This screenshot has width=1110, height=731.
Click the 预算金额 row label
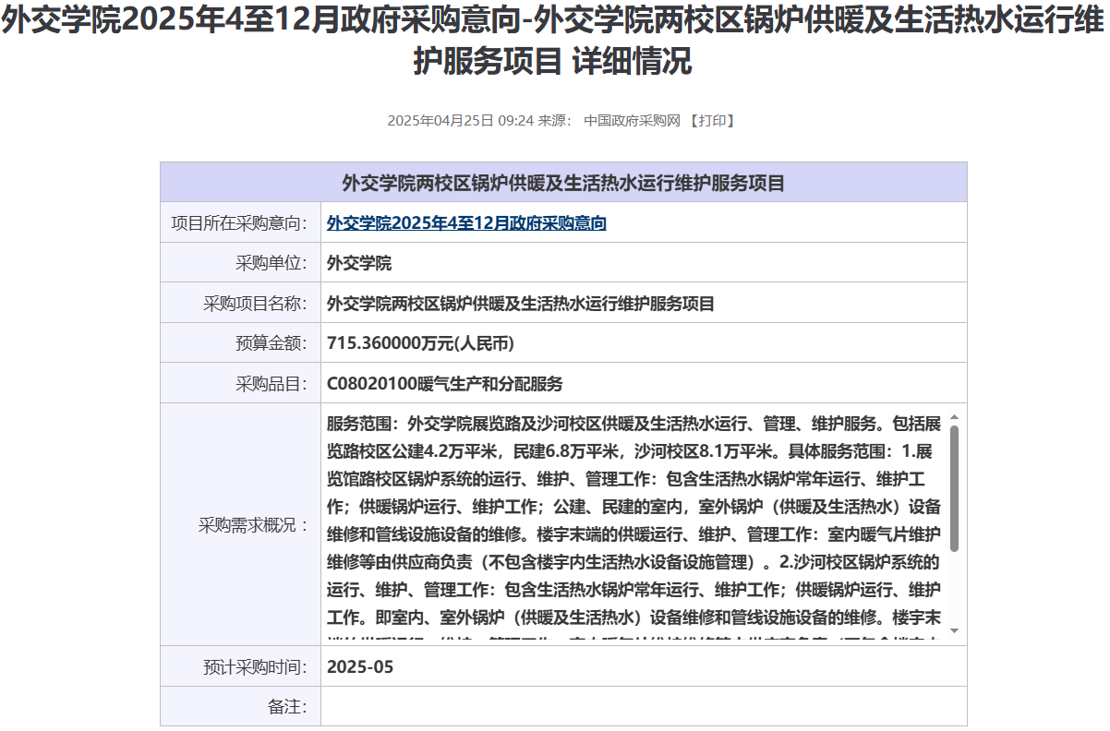(x=270, y=343)
